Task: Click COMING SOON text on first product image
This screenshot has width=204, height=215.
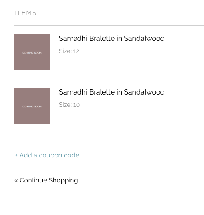Action: click(x=32, y=53)
